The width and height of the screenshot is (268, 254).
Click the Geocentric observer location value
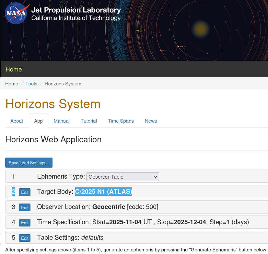[109, 207]
